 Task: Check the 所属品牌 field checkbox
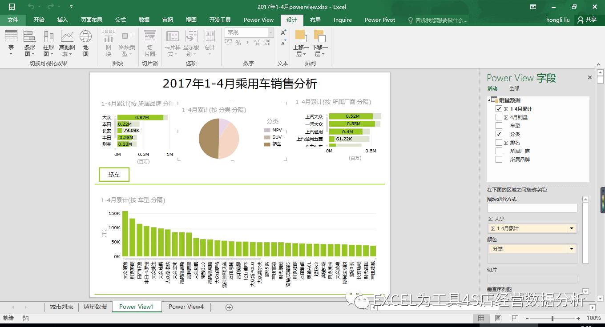click(x=499, y=160)
